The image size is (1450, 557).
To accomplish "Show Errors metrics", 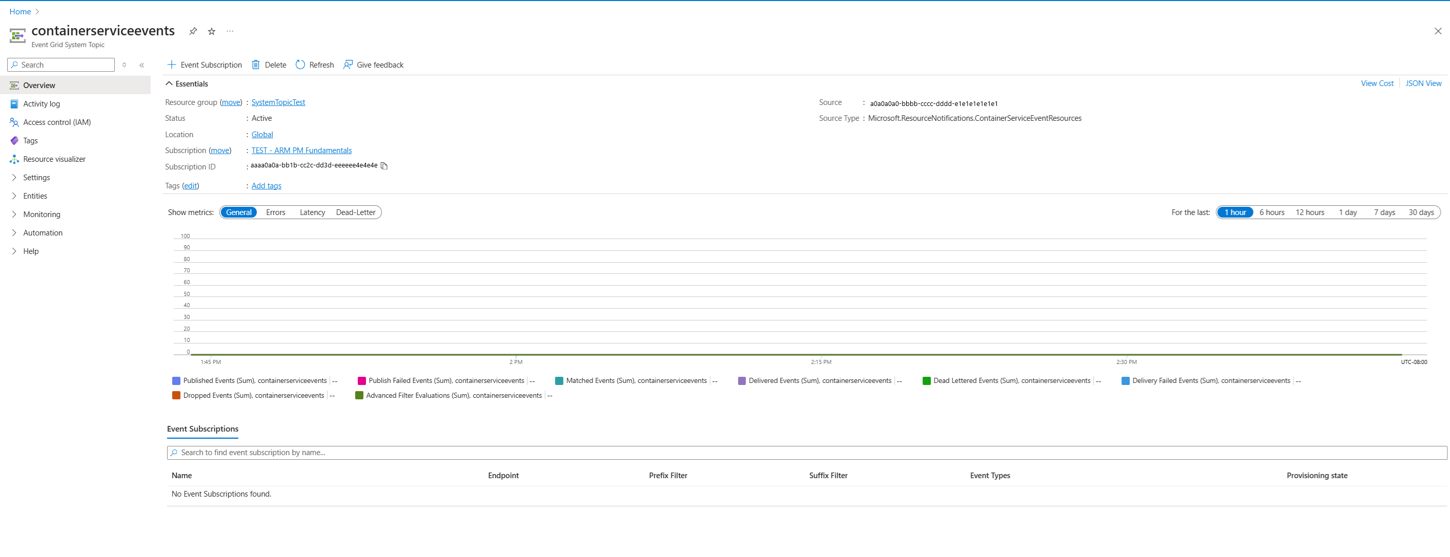I will (275, 212).
